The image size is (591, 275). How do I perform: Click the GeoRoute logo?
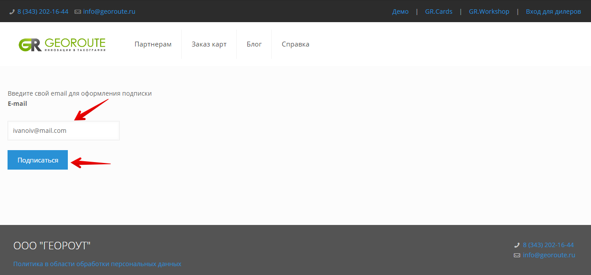tap(62, 44)
